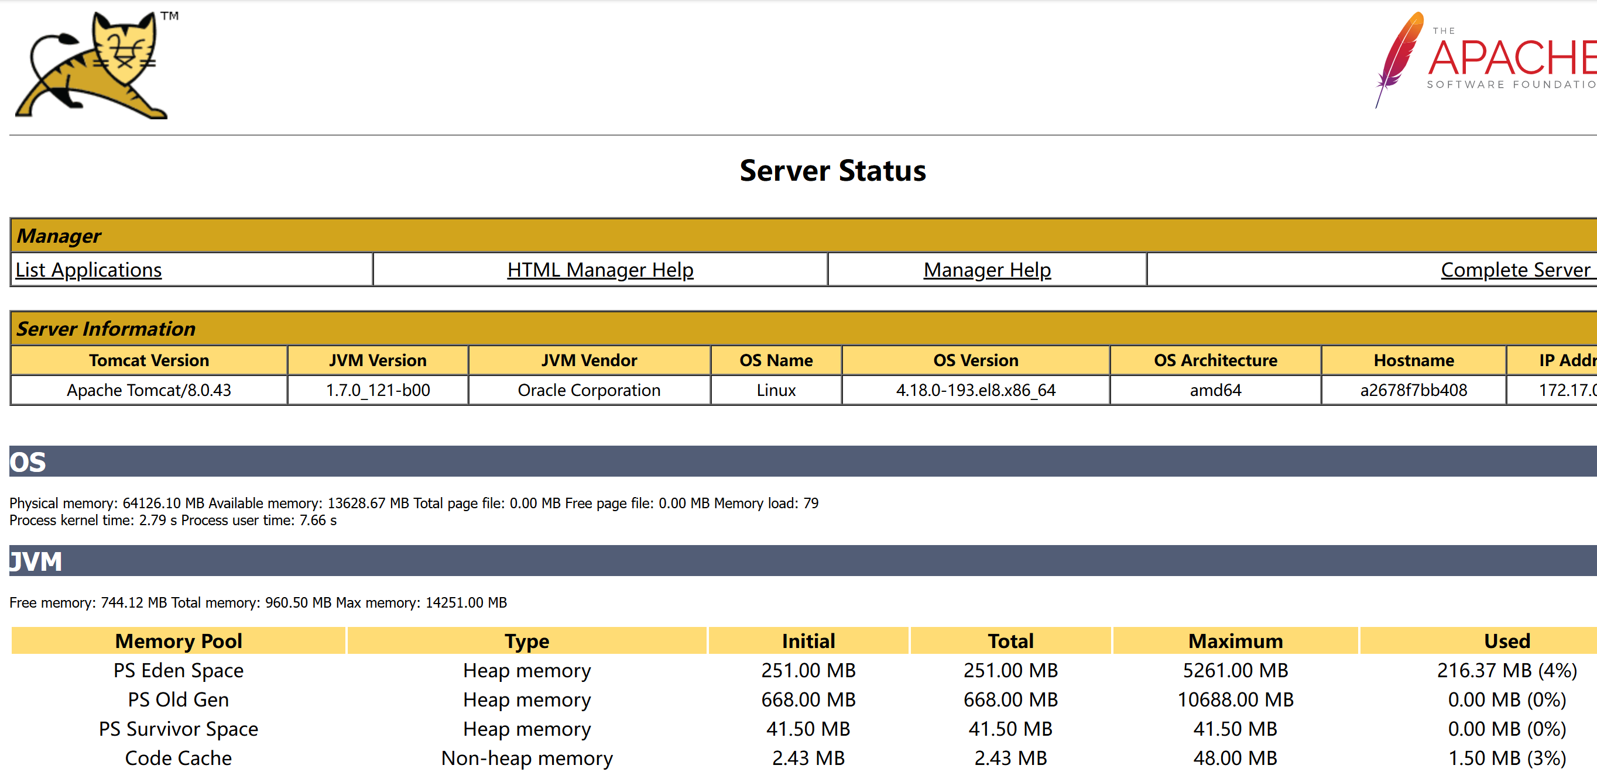Click the JVM section heading bar
Screen dimensions: 1597x779
[803, 561]
